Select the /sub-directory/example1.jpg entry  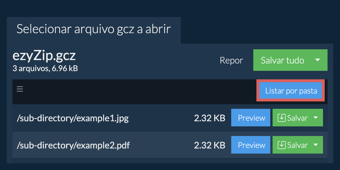click(73, 118)
